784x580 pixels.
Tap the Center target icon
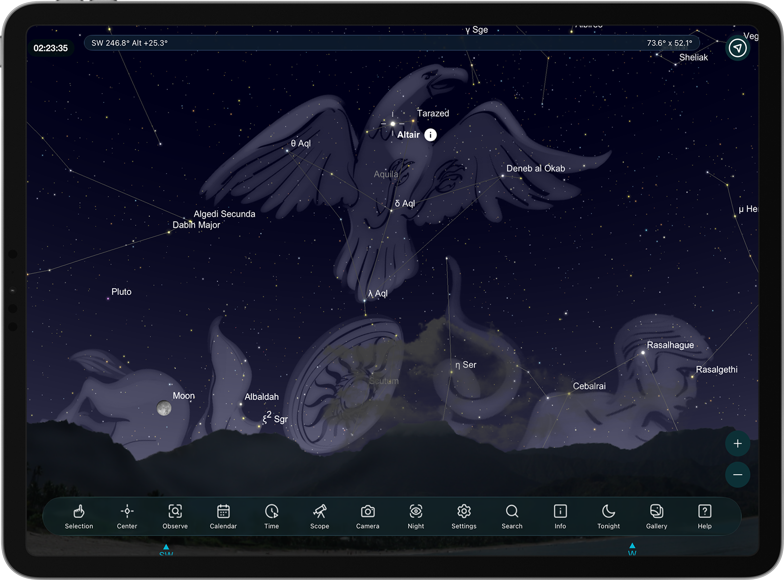(x=127, y=516)
